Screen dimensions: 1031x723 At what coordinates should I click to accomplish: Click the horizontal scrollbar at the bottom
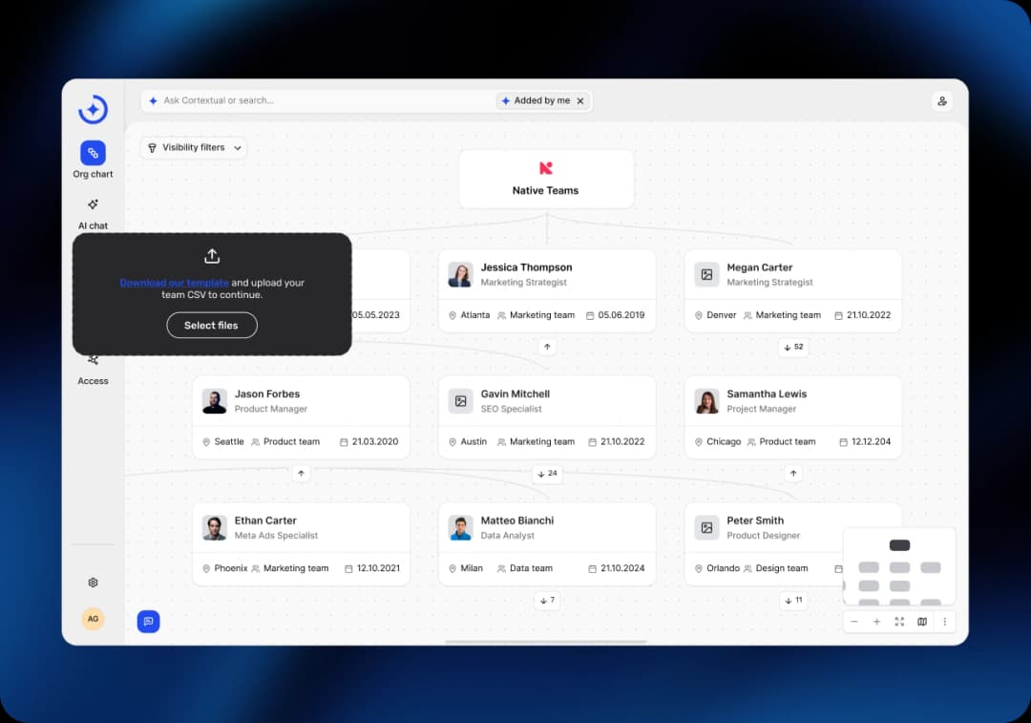coord(546,642)
